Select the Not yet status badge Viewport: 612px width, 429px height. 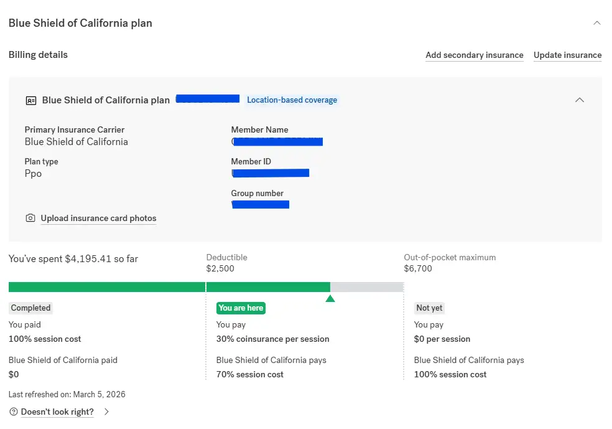tap(429, 308)
